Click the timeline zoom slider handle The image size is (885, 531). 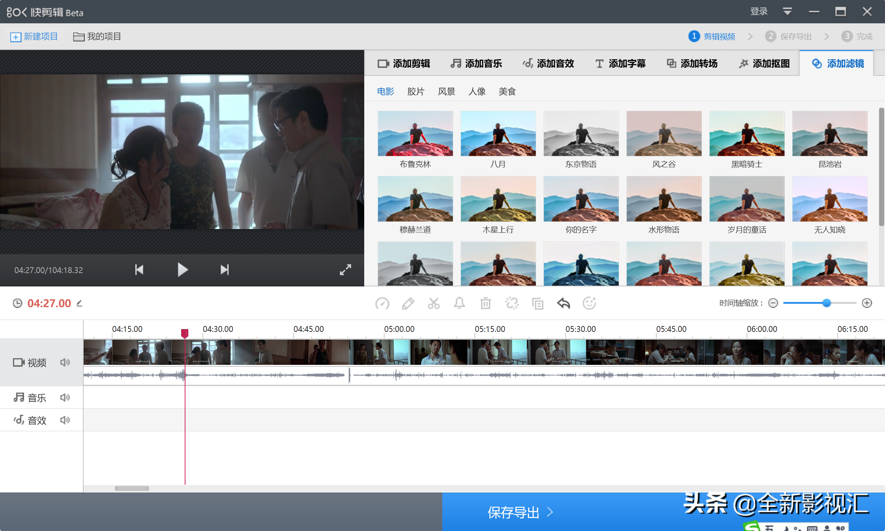click(827, 303)
